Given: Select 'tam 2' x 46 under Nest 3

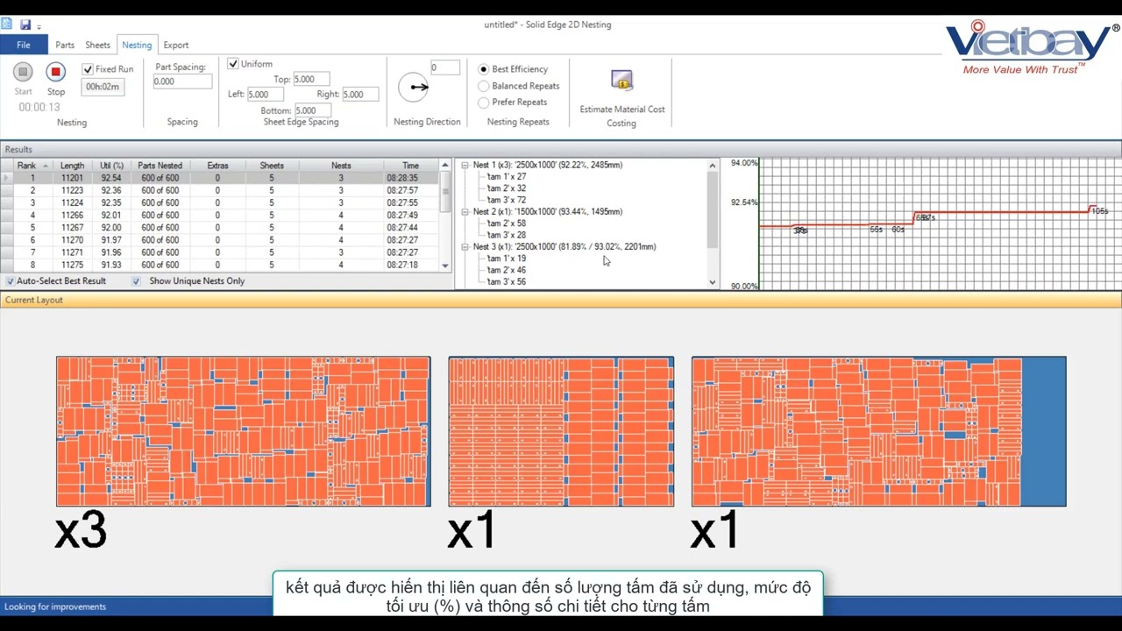Looking at the screenshot, I should (507, 270).
